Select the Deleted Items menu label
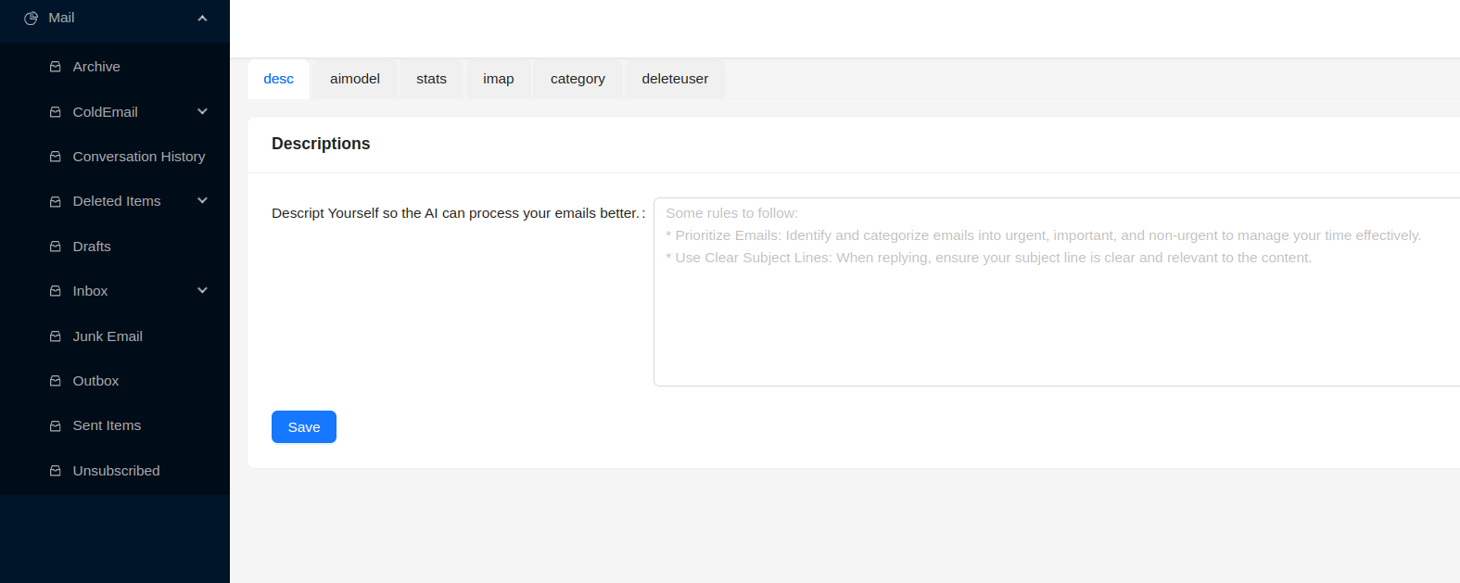The height and width of the screenshot is (583, 1460). (117, 201)
